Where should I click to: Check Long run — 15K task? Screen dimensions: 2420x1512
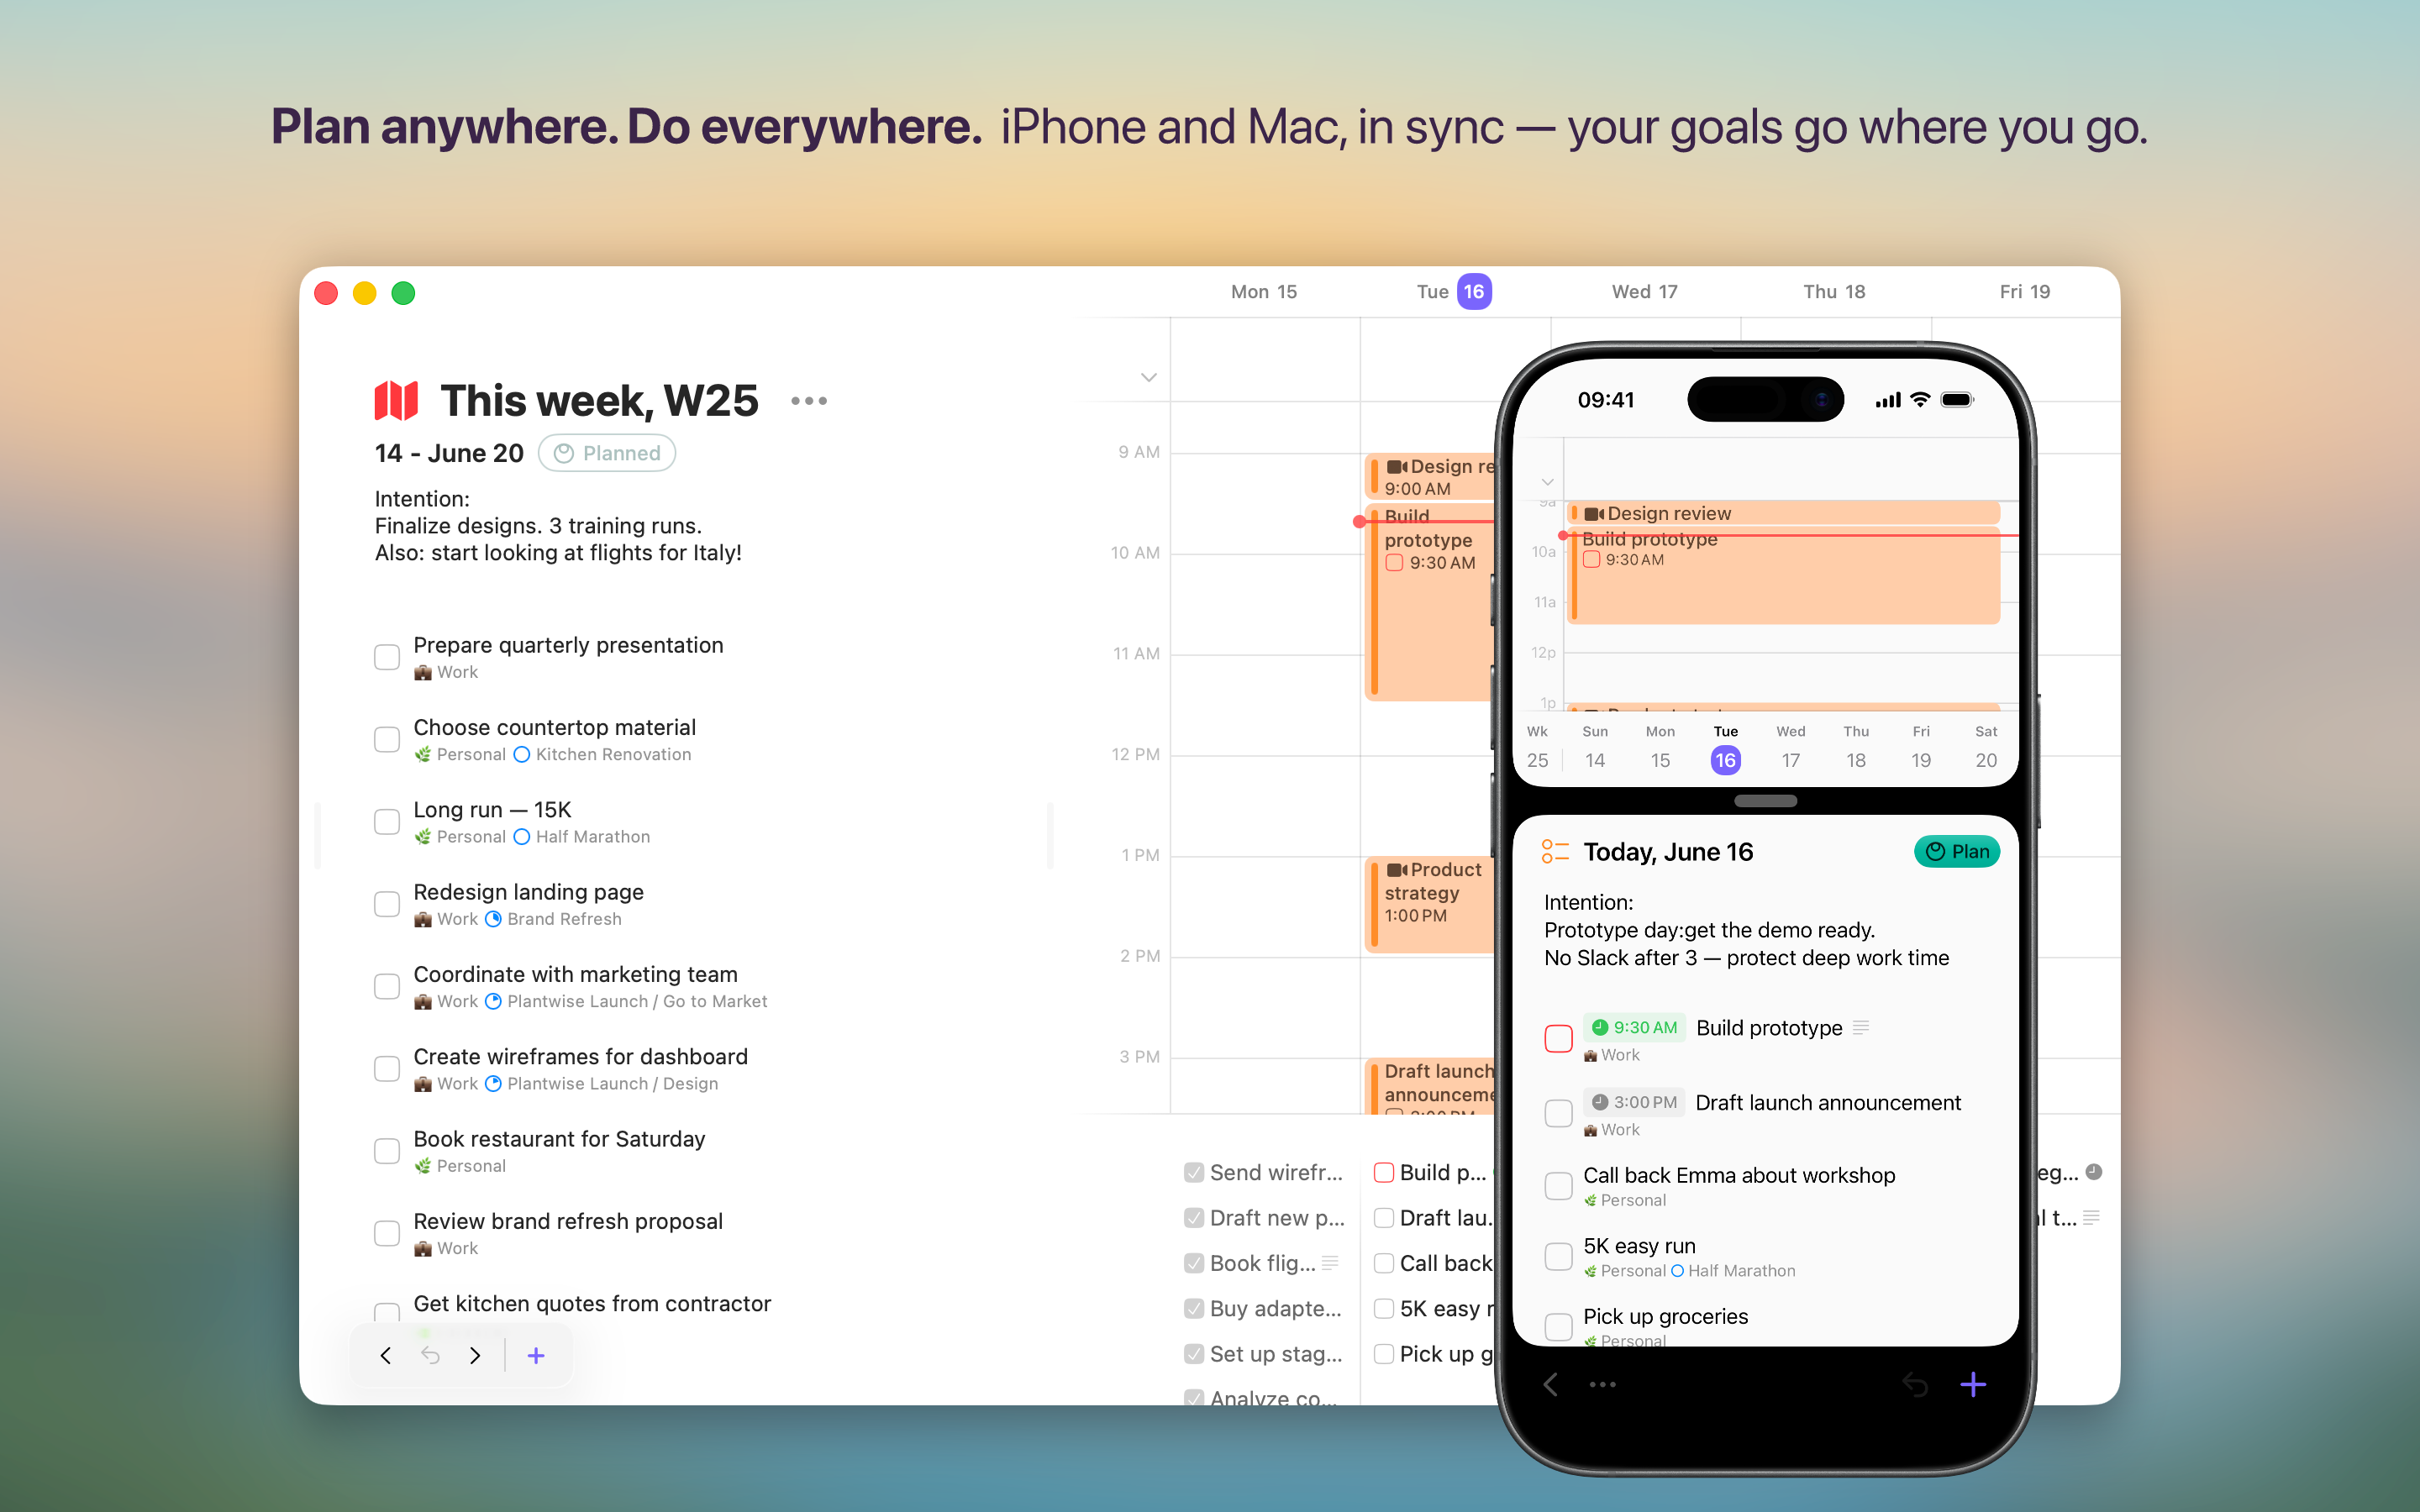click(387, 821)
